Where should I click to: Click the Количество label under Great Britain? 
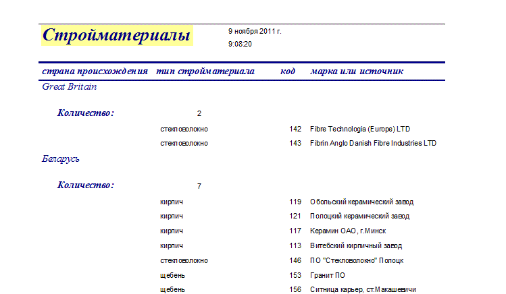pyautogui.click(x=85, y=113)
